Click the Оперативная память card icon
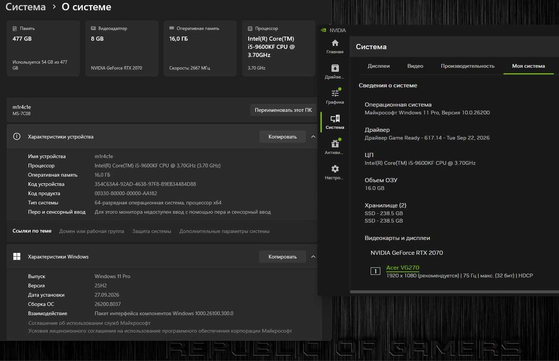Screen dimensions: 559x361 (x=172, y=28)
